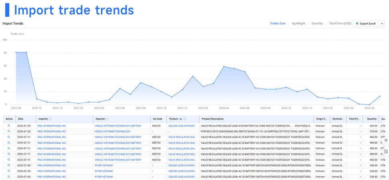Click Vietnam origin in 2025-07-29 row
The height and width of the screenshot is (180, 389).
pos(320,126)
